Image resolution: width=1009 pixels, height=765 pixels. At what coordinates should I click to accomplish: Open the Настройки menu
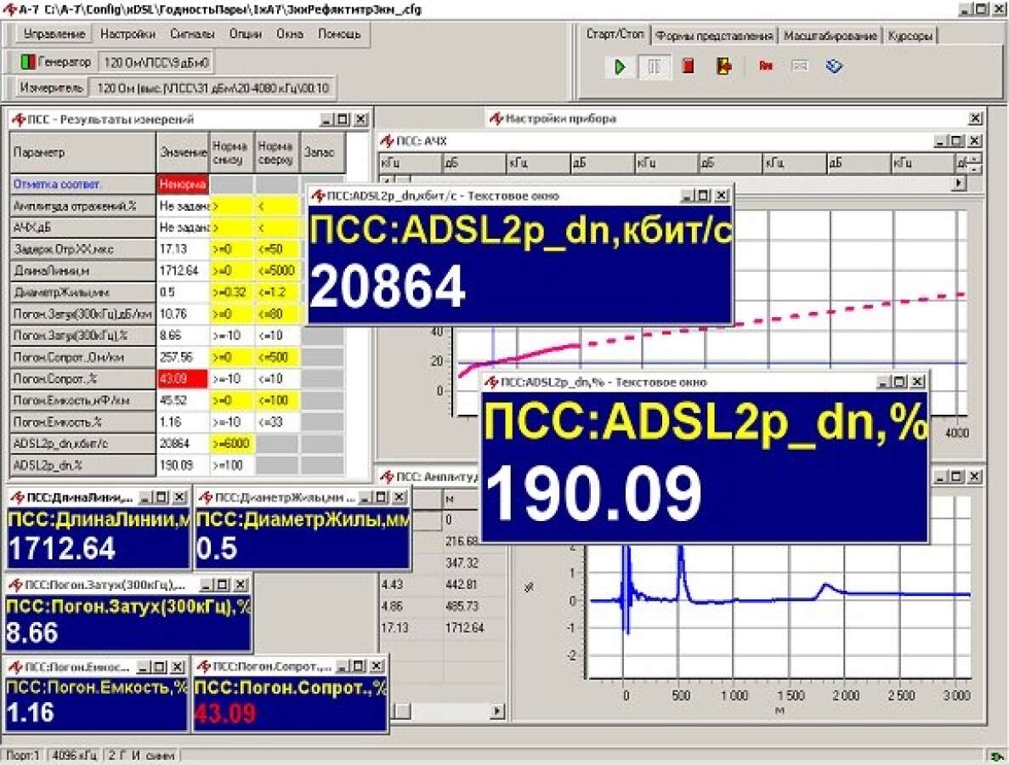128,34
